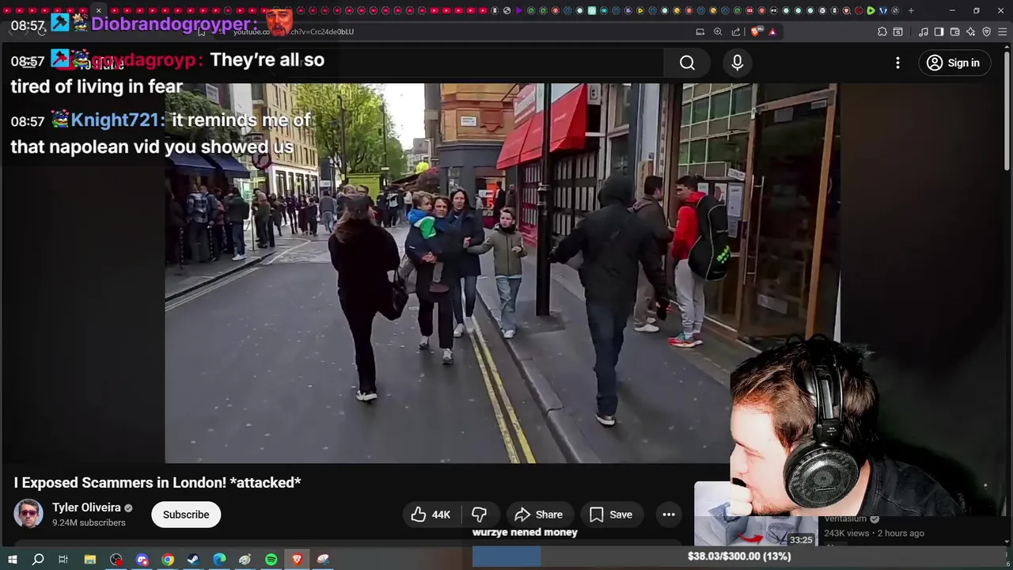The image size is (1013, 570).
Task: Open the Extensions puzzle icon
Action: pos(882,32)
